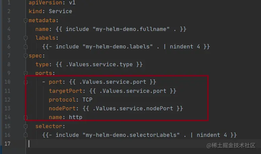This screenshot has height=154, width=261.
Task: Click the labels key
Action: tap(45, 38)
